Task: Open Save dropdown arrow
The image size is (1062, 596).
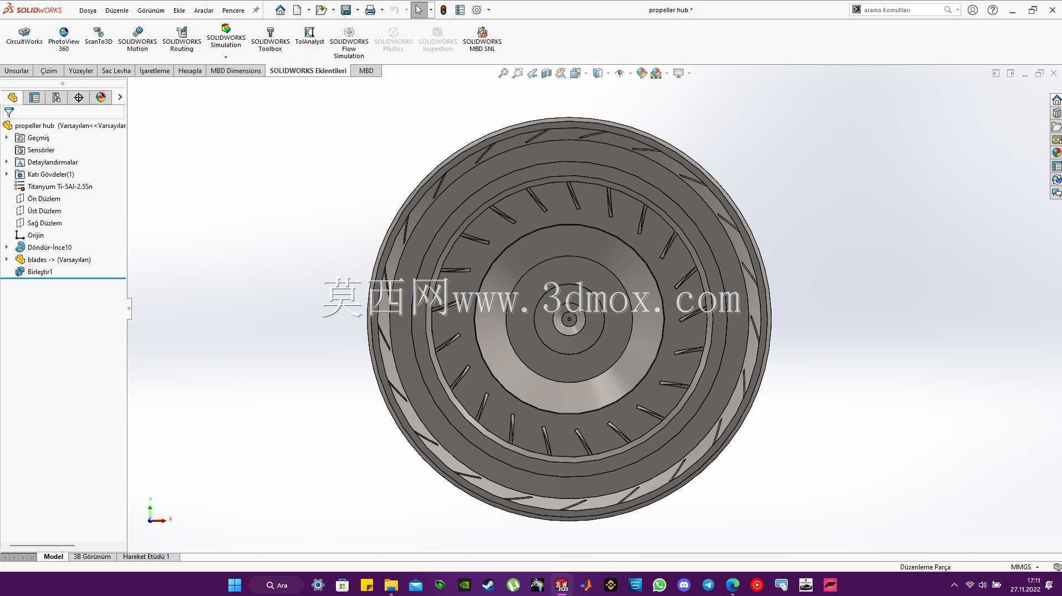Action: (x=358, y=10)
